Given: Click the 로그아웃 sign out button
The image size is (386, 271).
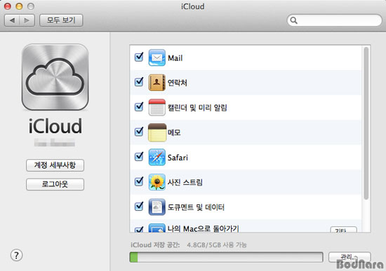Looking at the screenshot, I should (x=55, y=184).
